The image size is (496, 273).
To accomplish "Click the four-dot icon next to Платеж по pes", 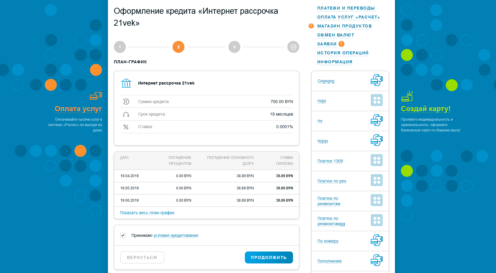I will tap(377, 180).
